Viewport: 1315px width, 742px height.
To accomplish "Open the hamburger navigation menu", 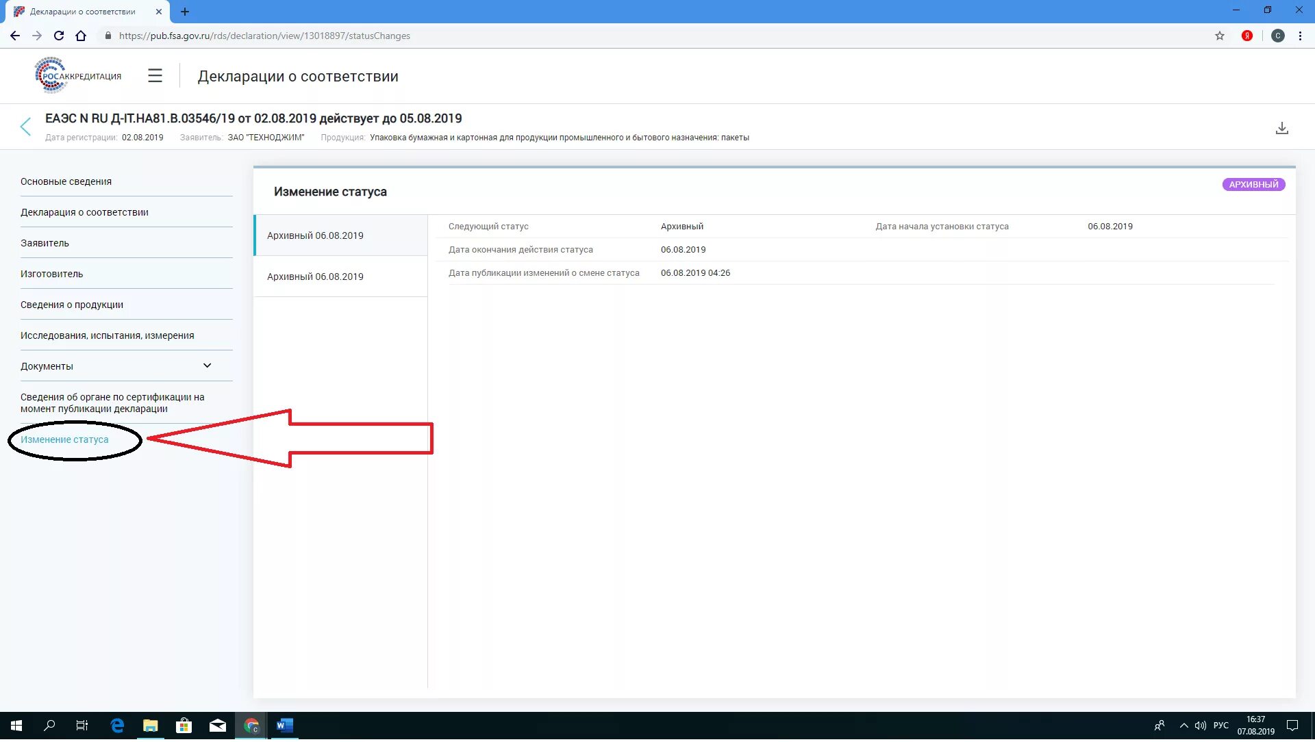I will pos(155,76).
